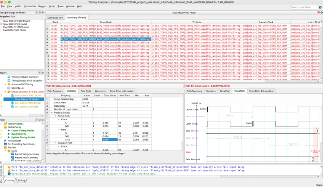This screenshot has height=187, width=323.
Task: Select Fast 900mV 0C Model operating condition
Action: point(2,30)
